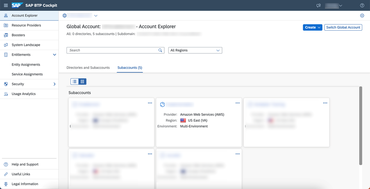Open System Landscape
The height and width of the screenshot is (189, 370).
pos(29,45)
